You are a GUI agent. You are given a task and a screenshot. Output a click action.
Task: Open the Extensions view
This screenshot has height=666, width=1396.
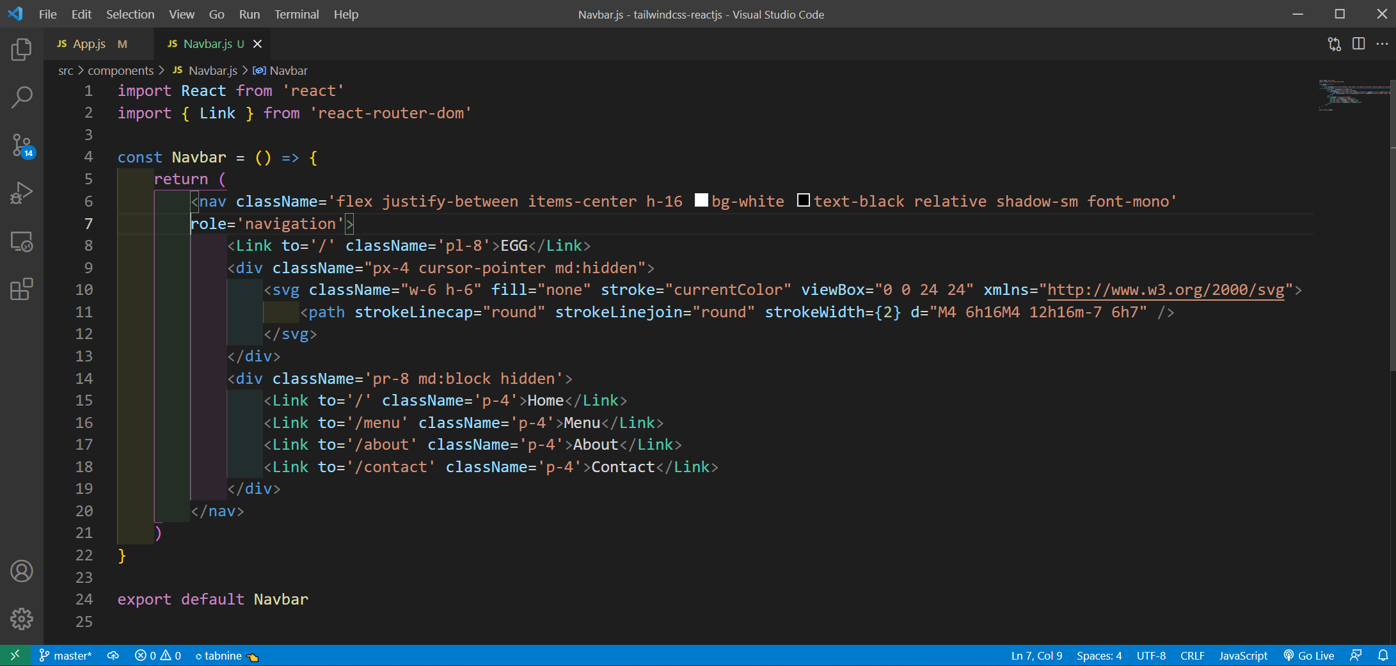point(22,289)
